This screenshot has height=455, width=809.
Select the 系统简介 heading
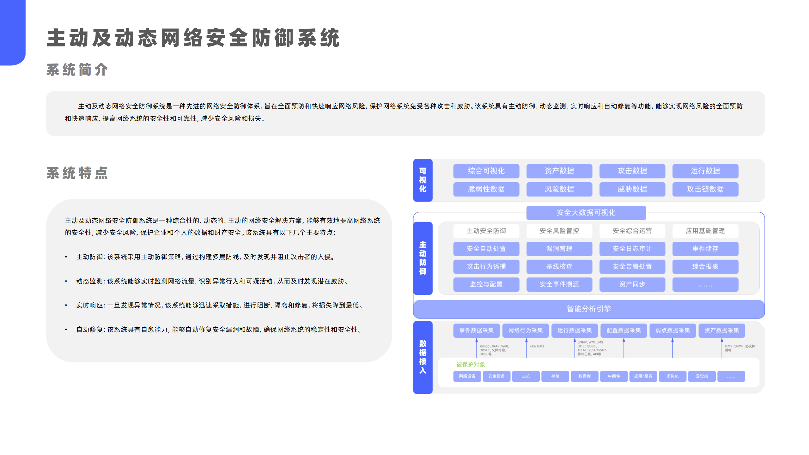click(77, 70)
